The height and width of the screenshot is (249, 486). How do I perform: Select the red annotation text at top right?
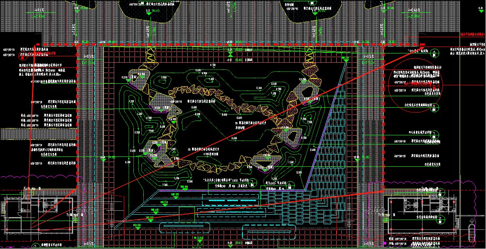[472, 35]
